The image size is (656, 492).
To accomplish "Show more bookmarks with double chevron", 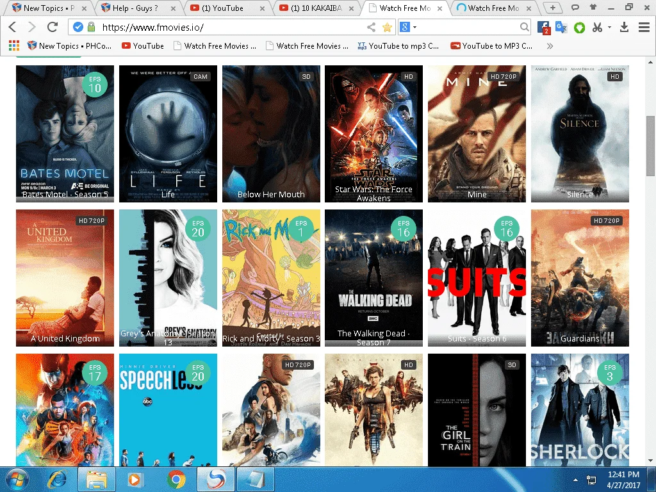I will [550, 46].
